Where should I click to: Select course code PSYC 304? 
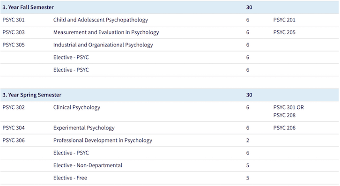[x=14, y=128]
